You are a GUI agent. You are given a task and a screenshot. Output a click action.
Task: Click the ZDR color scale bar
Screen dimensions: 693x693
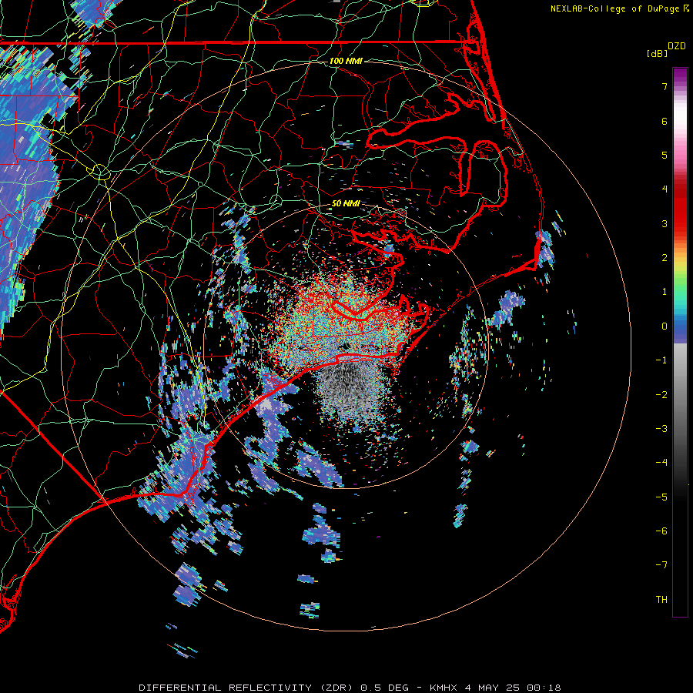click(x=680, y=342)
